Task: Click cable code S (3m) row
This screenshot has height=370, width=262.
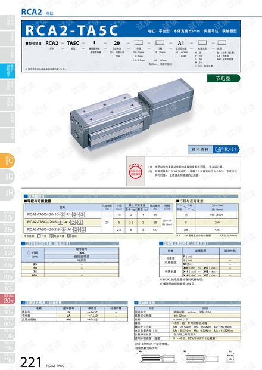Action: click(x=211, y=260)
